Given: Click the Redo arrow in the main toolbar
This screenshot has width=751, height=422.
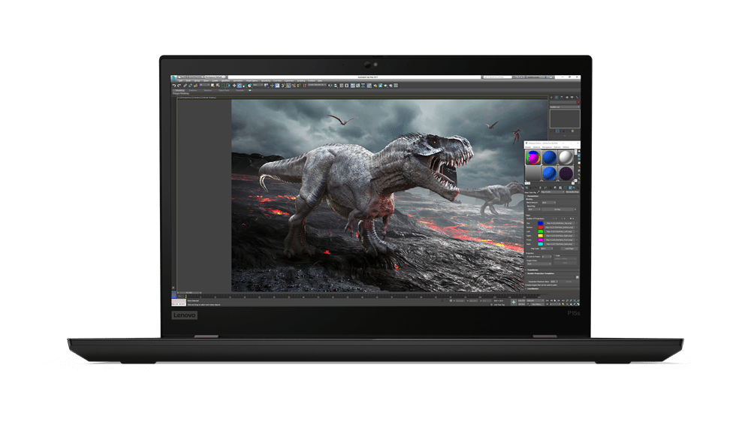Looking at the screenshot, I should (x=179, y=86).
